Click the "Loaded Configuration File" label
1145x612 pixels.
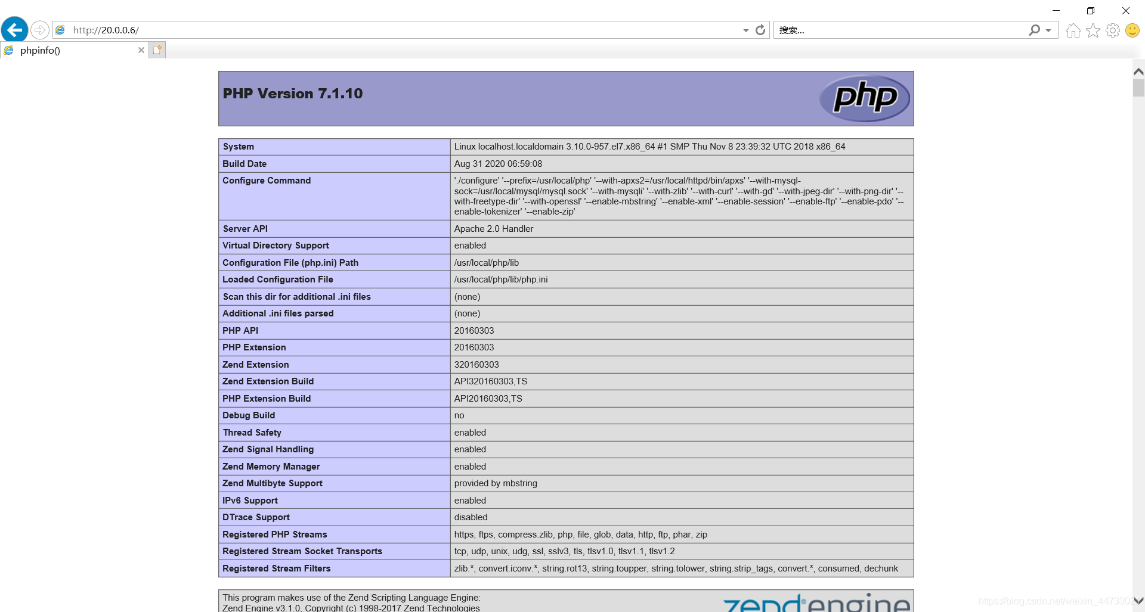278,279
